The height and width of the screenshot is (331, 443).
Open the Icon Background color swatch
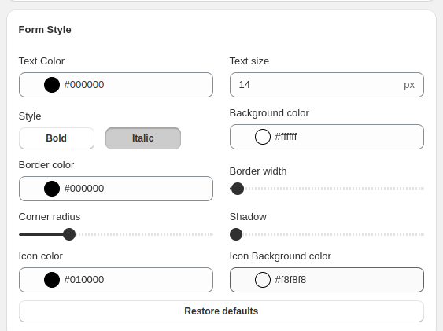[x=263, y=280]
